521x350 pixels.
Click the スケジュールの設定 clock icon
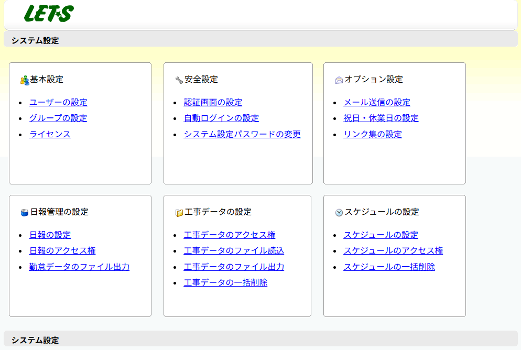[x=339, y=213]
